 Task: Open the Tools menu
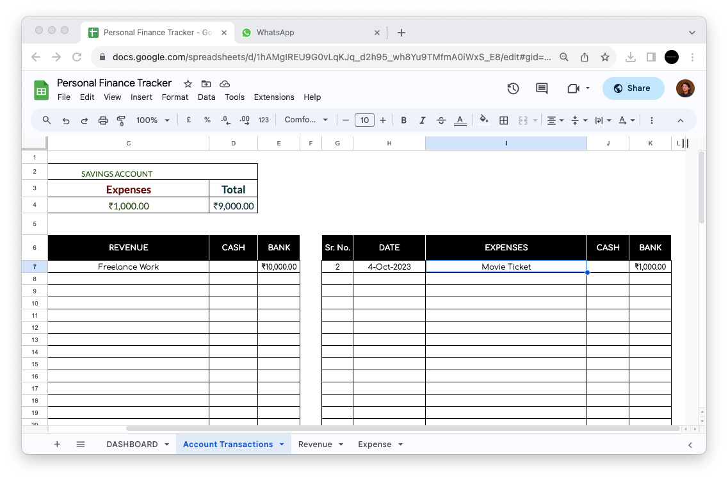pyautogui.click(x=234, y=97)
